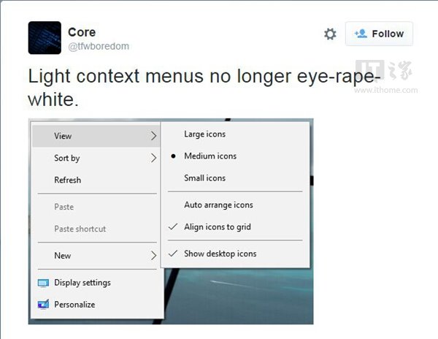This screenshot has width=438, height=339.
Task: Open the @tfwboredom handle link
Action: coord(99,46)
